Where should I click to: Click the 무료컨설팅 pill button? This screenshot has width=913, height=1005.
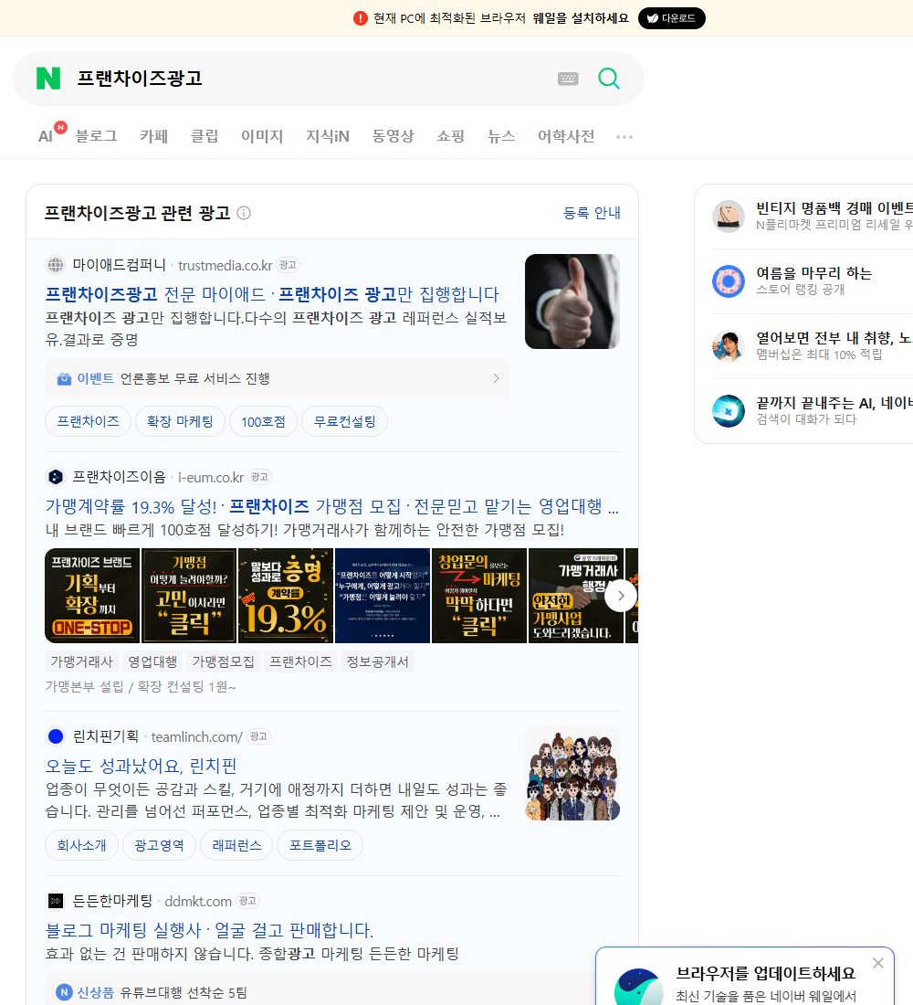(345, 421)
